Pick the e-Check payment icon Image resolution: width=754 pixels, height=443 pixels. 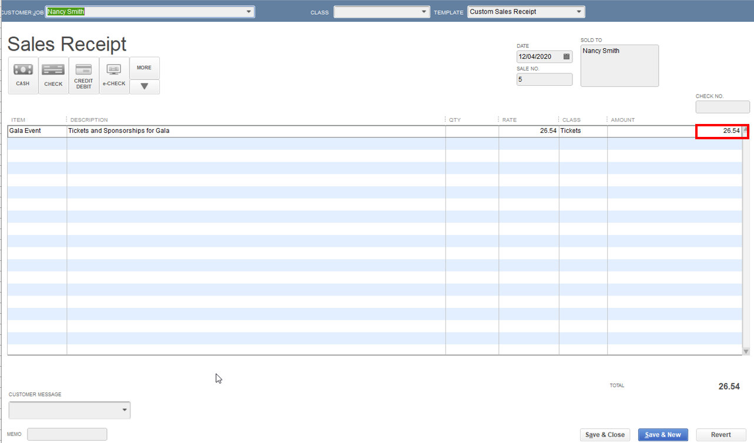tap(114, 75)
